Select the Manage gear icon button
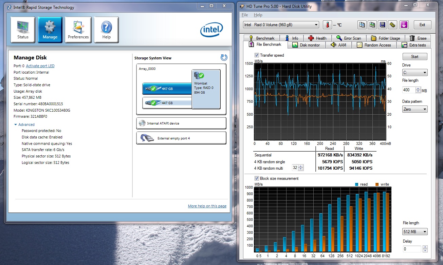 coord(50,30)
